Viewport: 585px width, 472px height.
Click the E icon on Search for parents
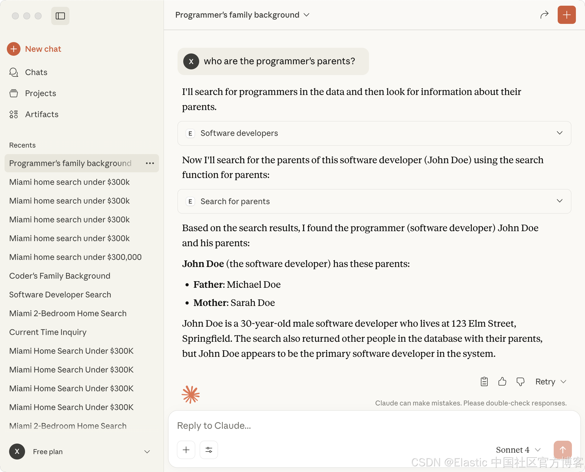[190, 201]
